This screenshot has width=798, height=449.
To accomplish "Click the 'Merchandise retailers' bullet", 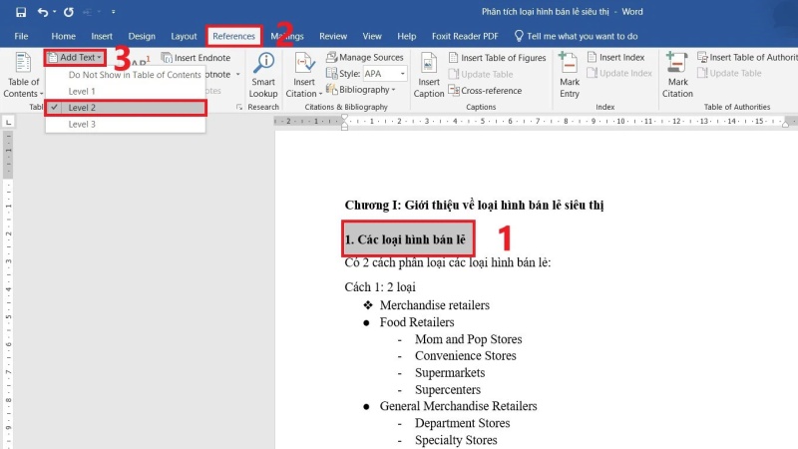I will 434,305.
